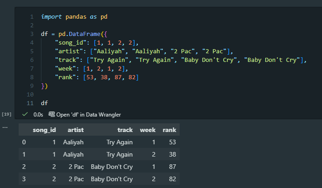This screenshot has height=188, width=322.
Task: Click the "rank" list code line
Action: [96, 77]
